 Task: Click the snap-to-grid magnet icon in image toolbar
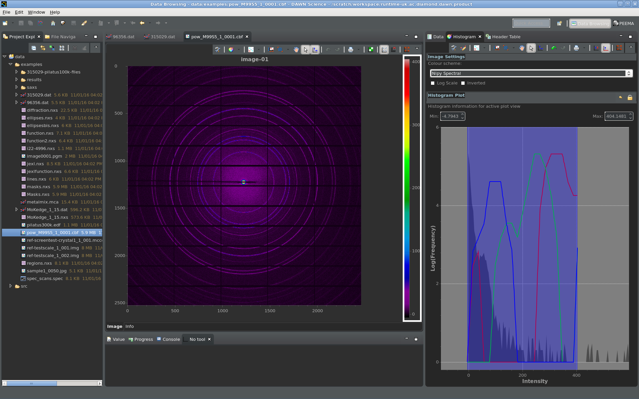coord(393,50)
